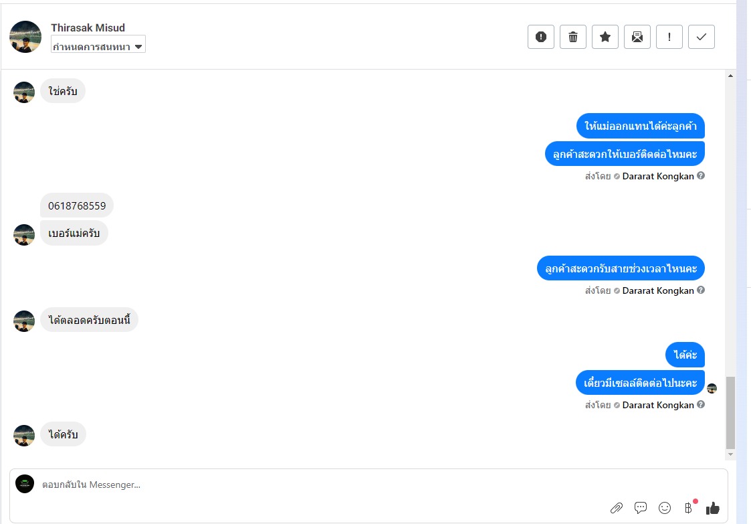
Task: Click help icon beside last Dararat Kongkan
Action: click(701, 405)
